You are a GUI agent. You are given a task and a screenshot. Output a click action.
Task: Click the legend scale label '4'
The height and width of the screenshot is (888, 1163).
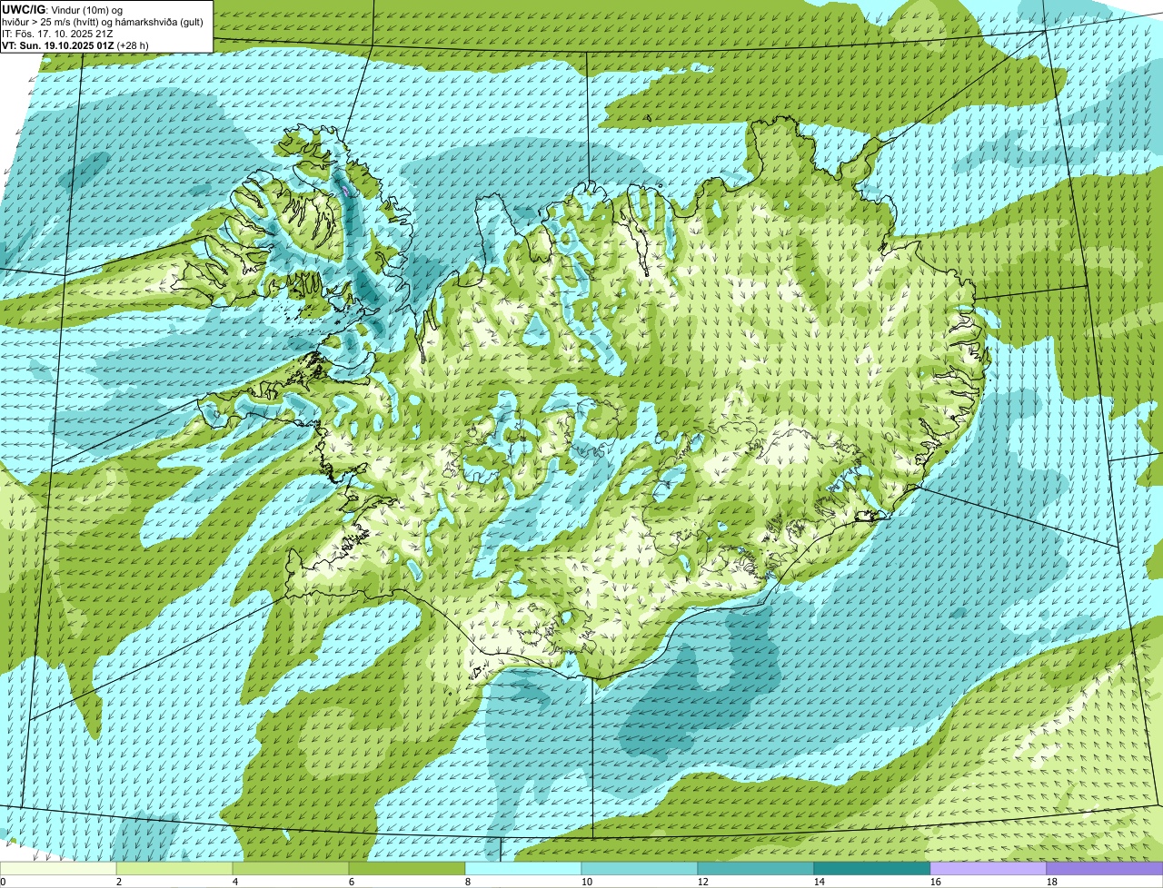(235, 882)
